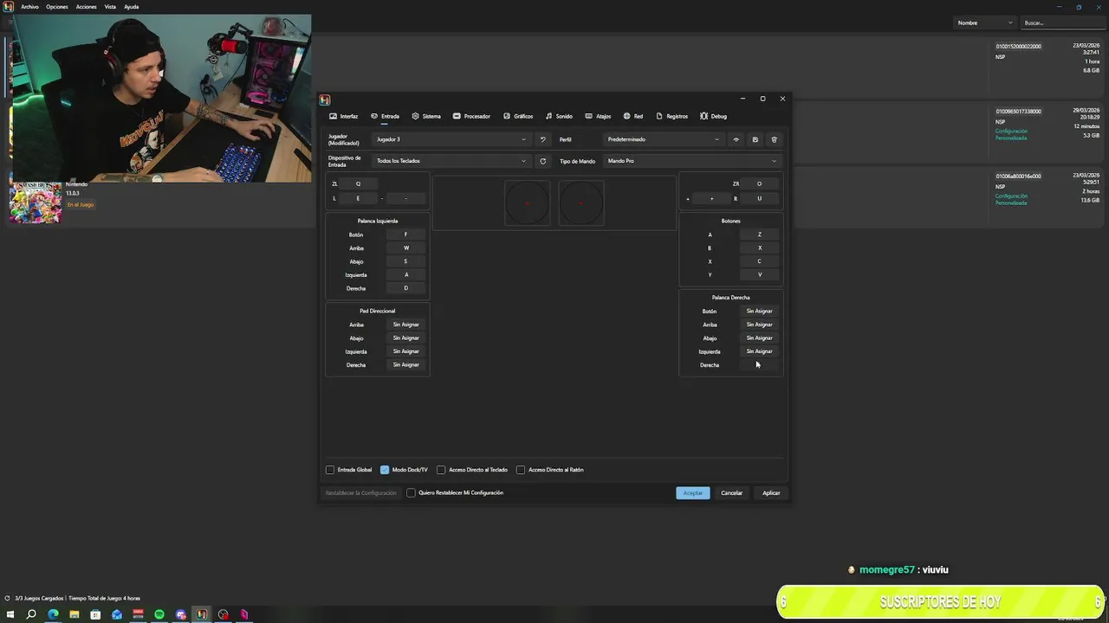Click the Cancelar button
The image size is (1109, 623).
pos(732,493)
